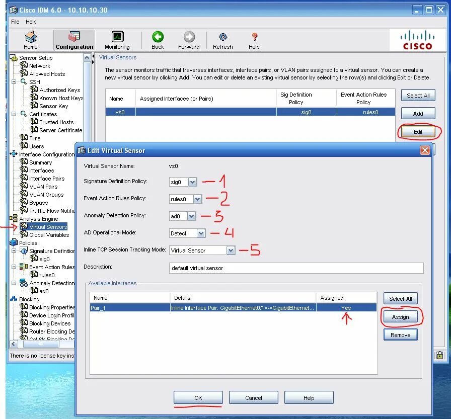Click the Certificates magnifier icon
The width and height of the screenshot is (451, 419).
coord(24,114)
